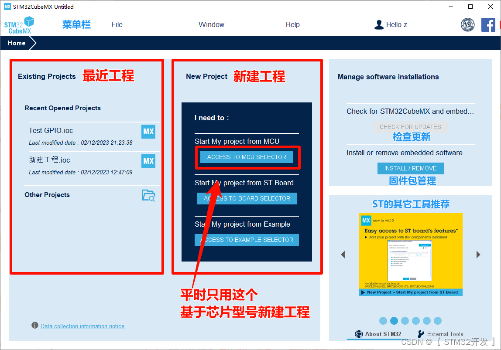
Task: Select third carousel dot indicator
Action: coord(405,321)
